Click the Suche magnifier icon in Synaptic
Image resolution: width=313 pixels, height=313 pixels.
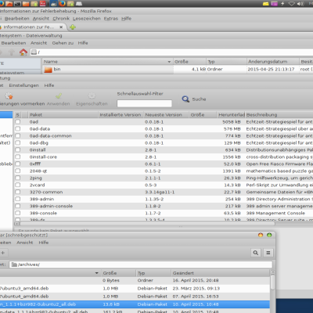(185, 99)
